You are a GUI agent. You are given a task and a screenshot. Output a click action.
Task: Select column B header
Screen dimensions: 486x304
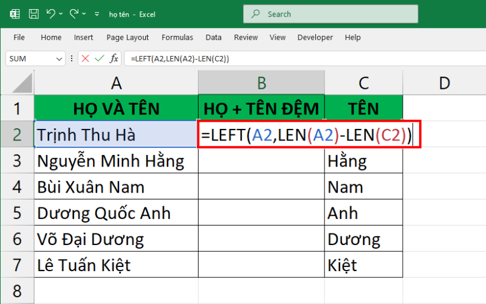pyautogui.click(x=261, y=83)
